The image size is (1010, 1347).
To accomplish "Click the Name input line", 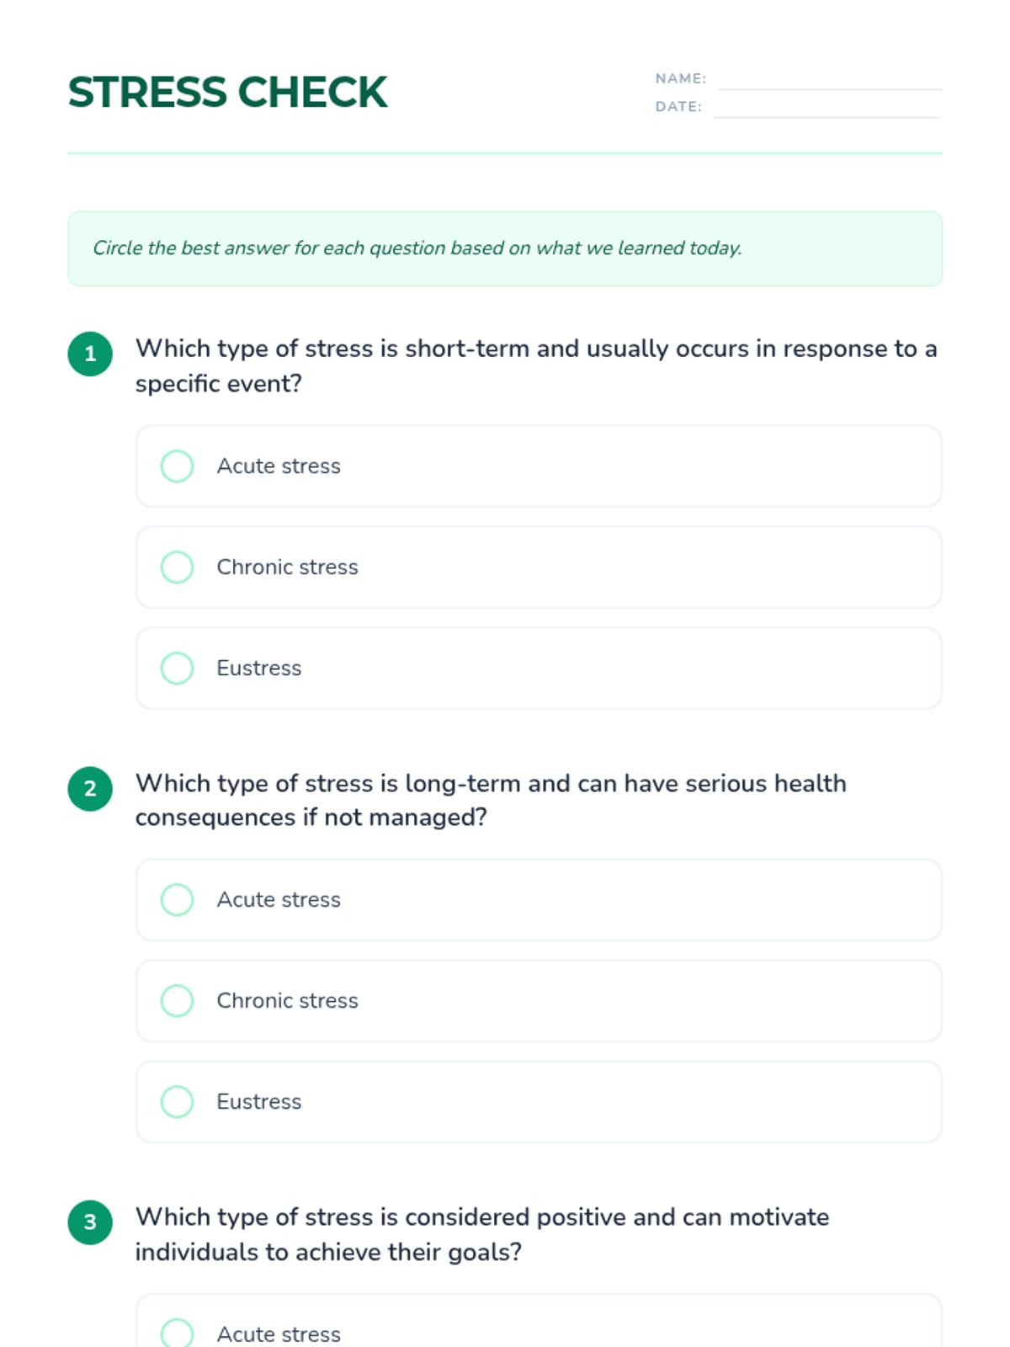I will pyautogui.click(x=829, y=80).
